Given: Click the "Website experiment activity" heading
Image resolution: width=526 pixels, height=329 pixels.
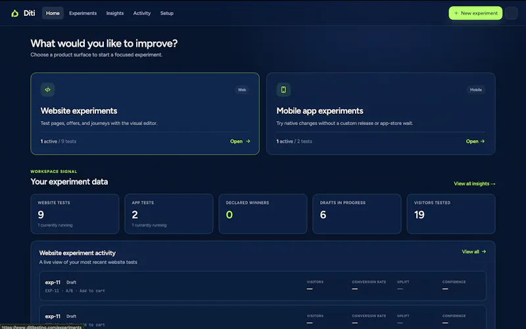Looking at the screenshot, I should [x=78, y=253].
